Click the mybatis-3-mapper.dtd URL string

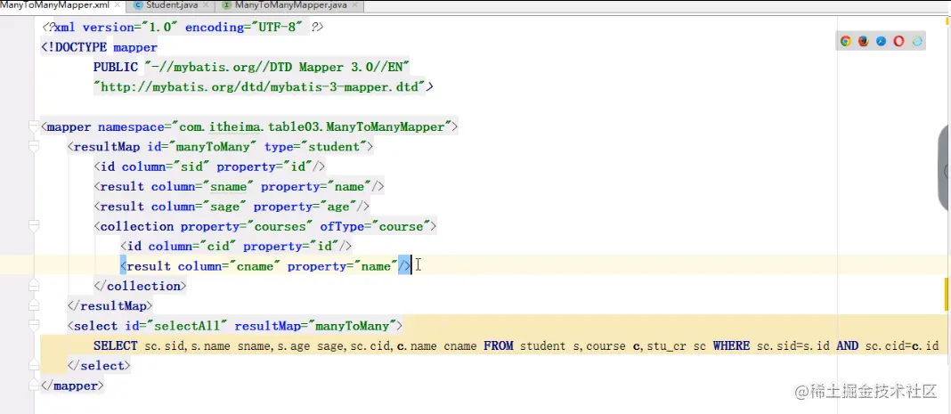point(260,87)
